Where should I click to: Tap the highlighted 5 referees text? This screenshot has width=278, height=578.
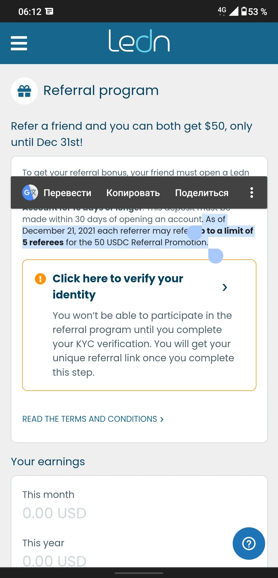[43, 242]
